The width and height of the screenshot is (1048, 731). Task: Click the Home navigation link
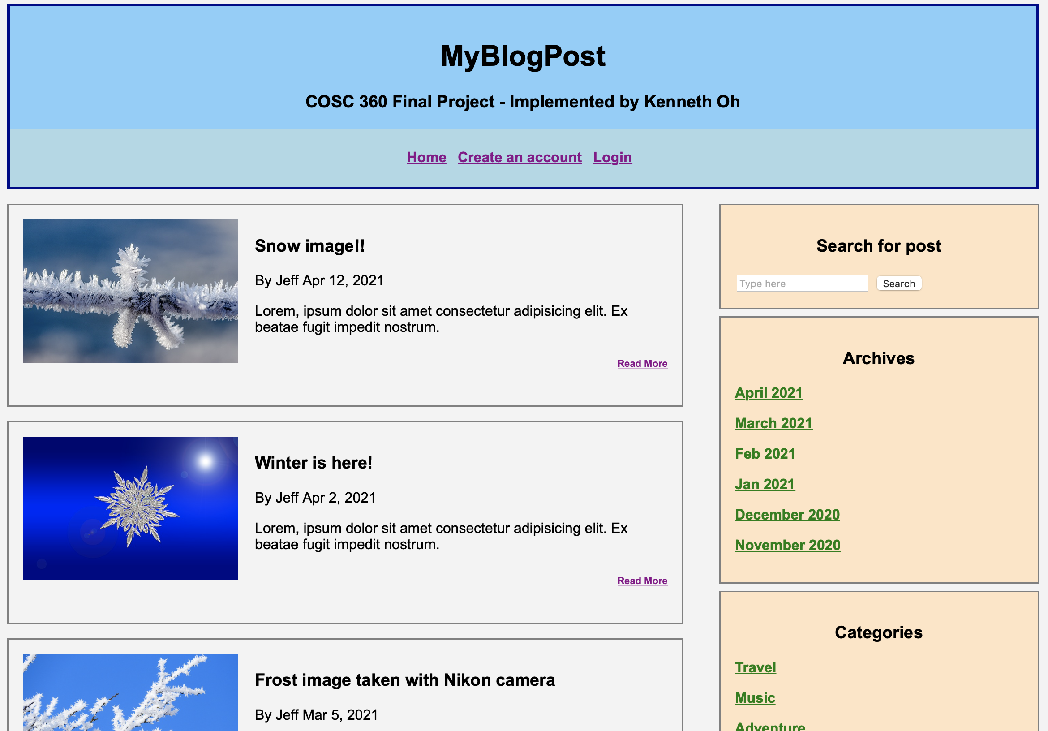coord(426,157)
